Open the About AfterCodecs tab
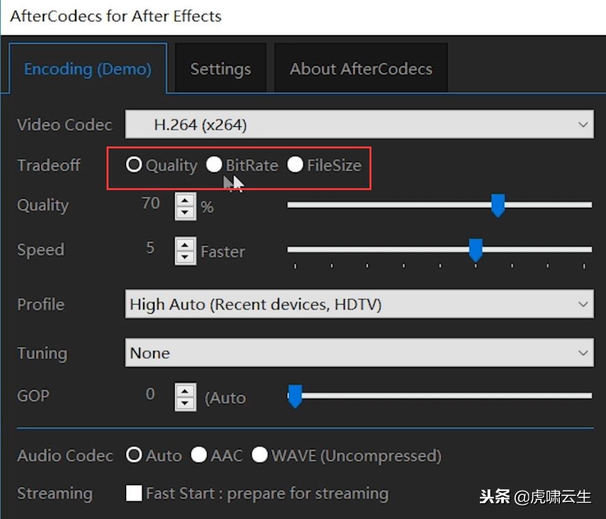 pos(361,68)
